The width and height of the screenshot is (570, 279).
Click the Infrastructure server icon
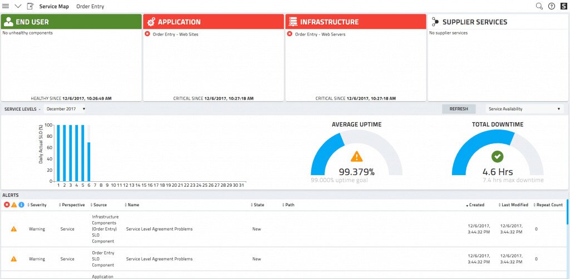tap(293, 22)
